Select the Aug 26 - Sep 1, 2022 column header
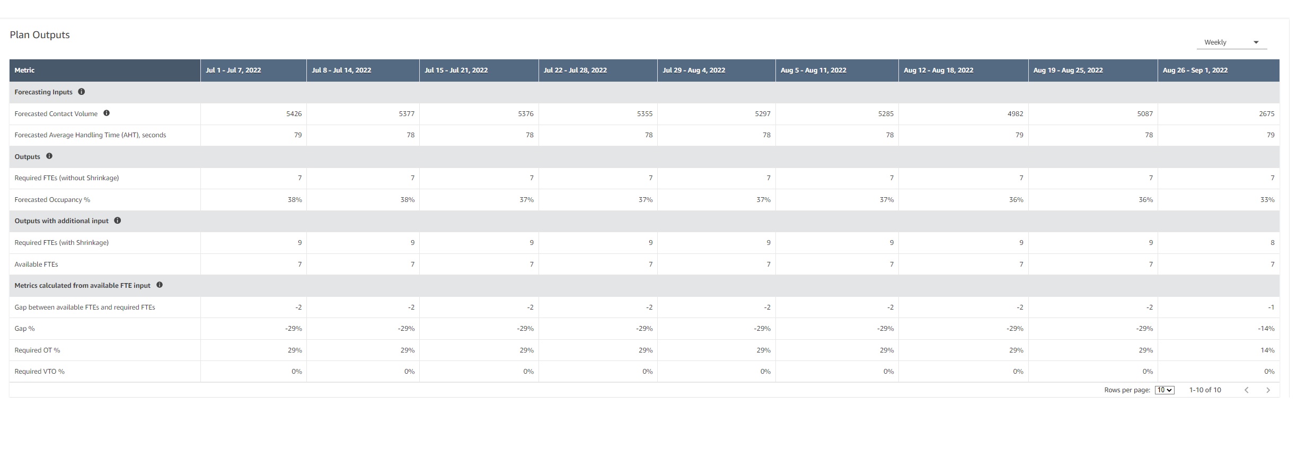Image resolution: width=1297 pixels, height=458 pixels. [x=1196, y=69]
